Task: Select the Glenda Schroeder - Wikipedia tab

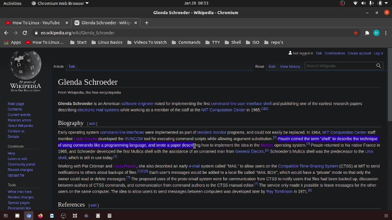Action: pos(105,23)
